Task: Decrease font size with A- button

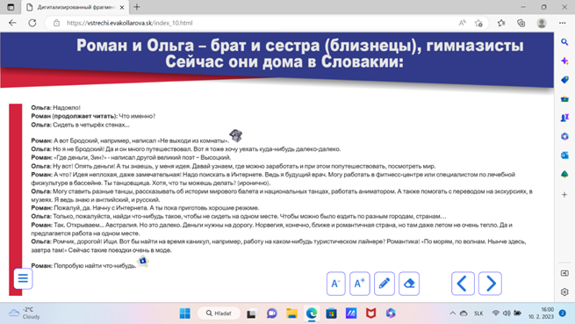Action: pos(335,284)
